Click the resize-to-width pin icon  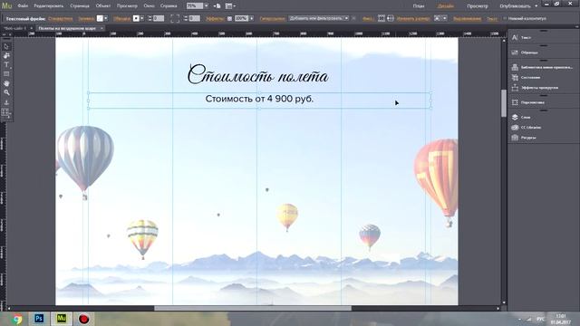390,18
